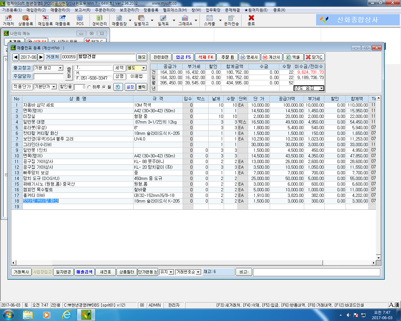The width and height of the screenshot is (401, 321).
Task: Open 년도 숨김 dropdown
Action: click(x=321, y=88)
